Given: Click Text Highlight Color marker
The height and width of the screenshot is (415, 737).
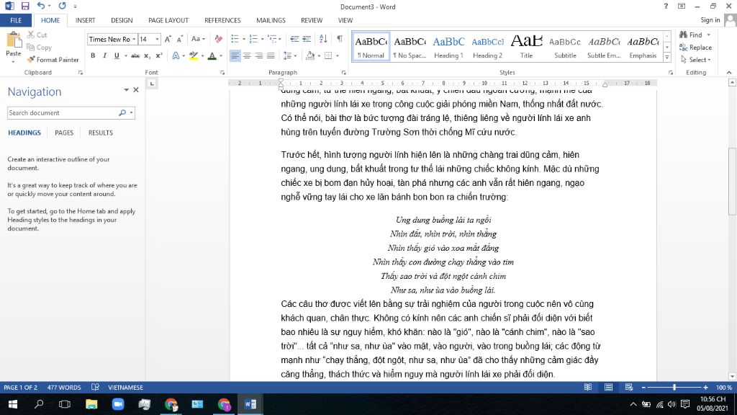Looking at the screenshot, I should pyautogui.click(x=193, y=55).
